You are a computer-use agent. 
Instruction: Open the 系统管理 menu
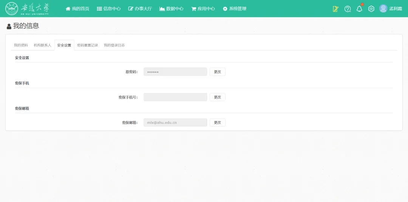coord(235,9)
